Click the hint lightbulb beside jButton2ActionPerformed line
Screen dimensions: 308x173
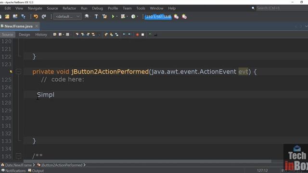tap(11, 72)
